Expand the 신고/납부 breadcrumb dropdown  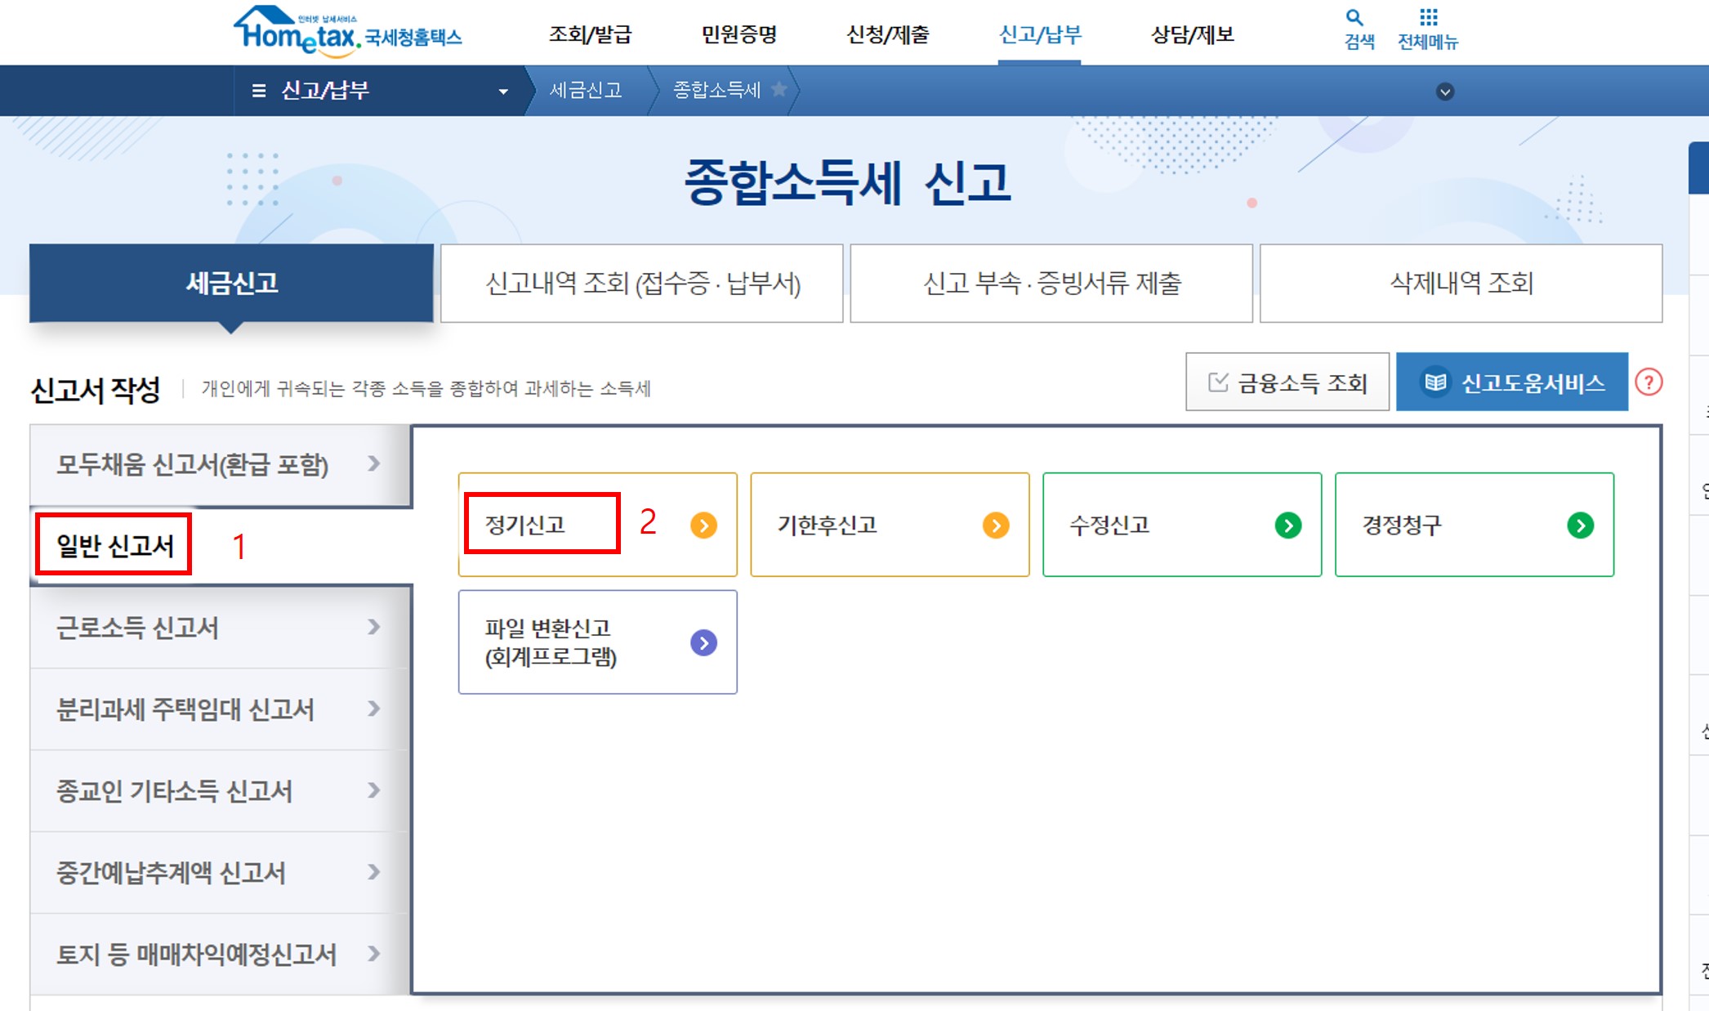pyautogui.click(x=503, y=91)
